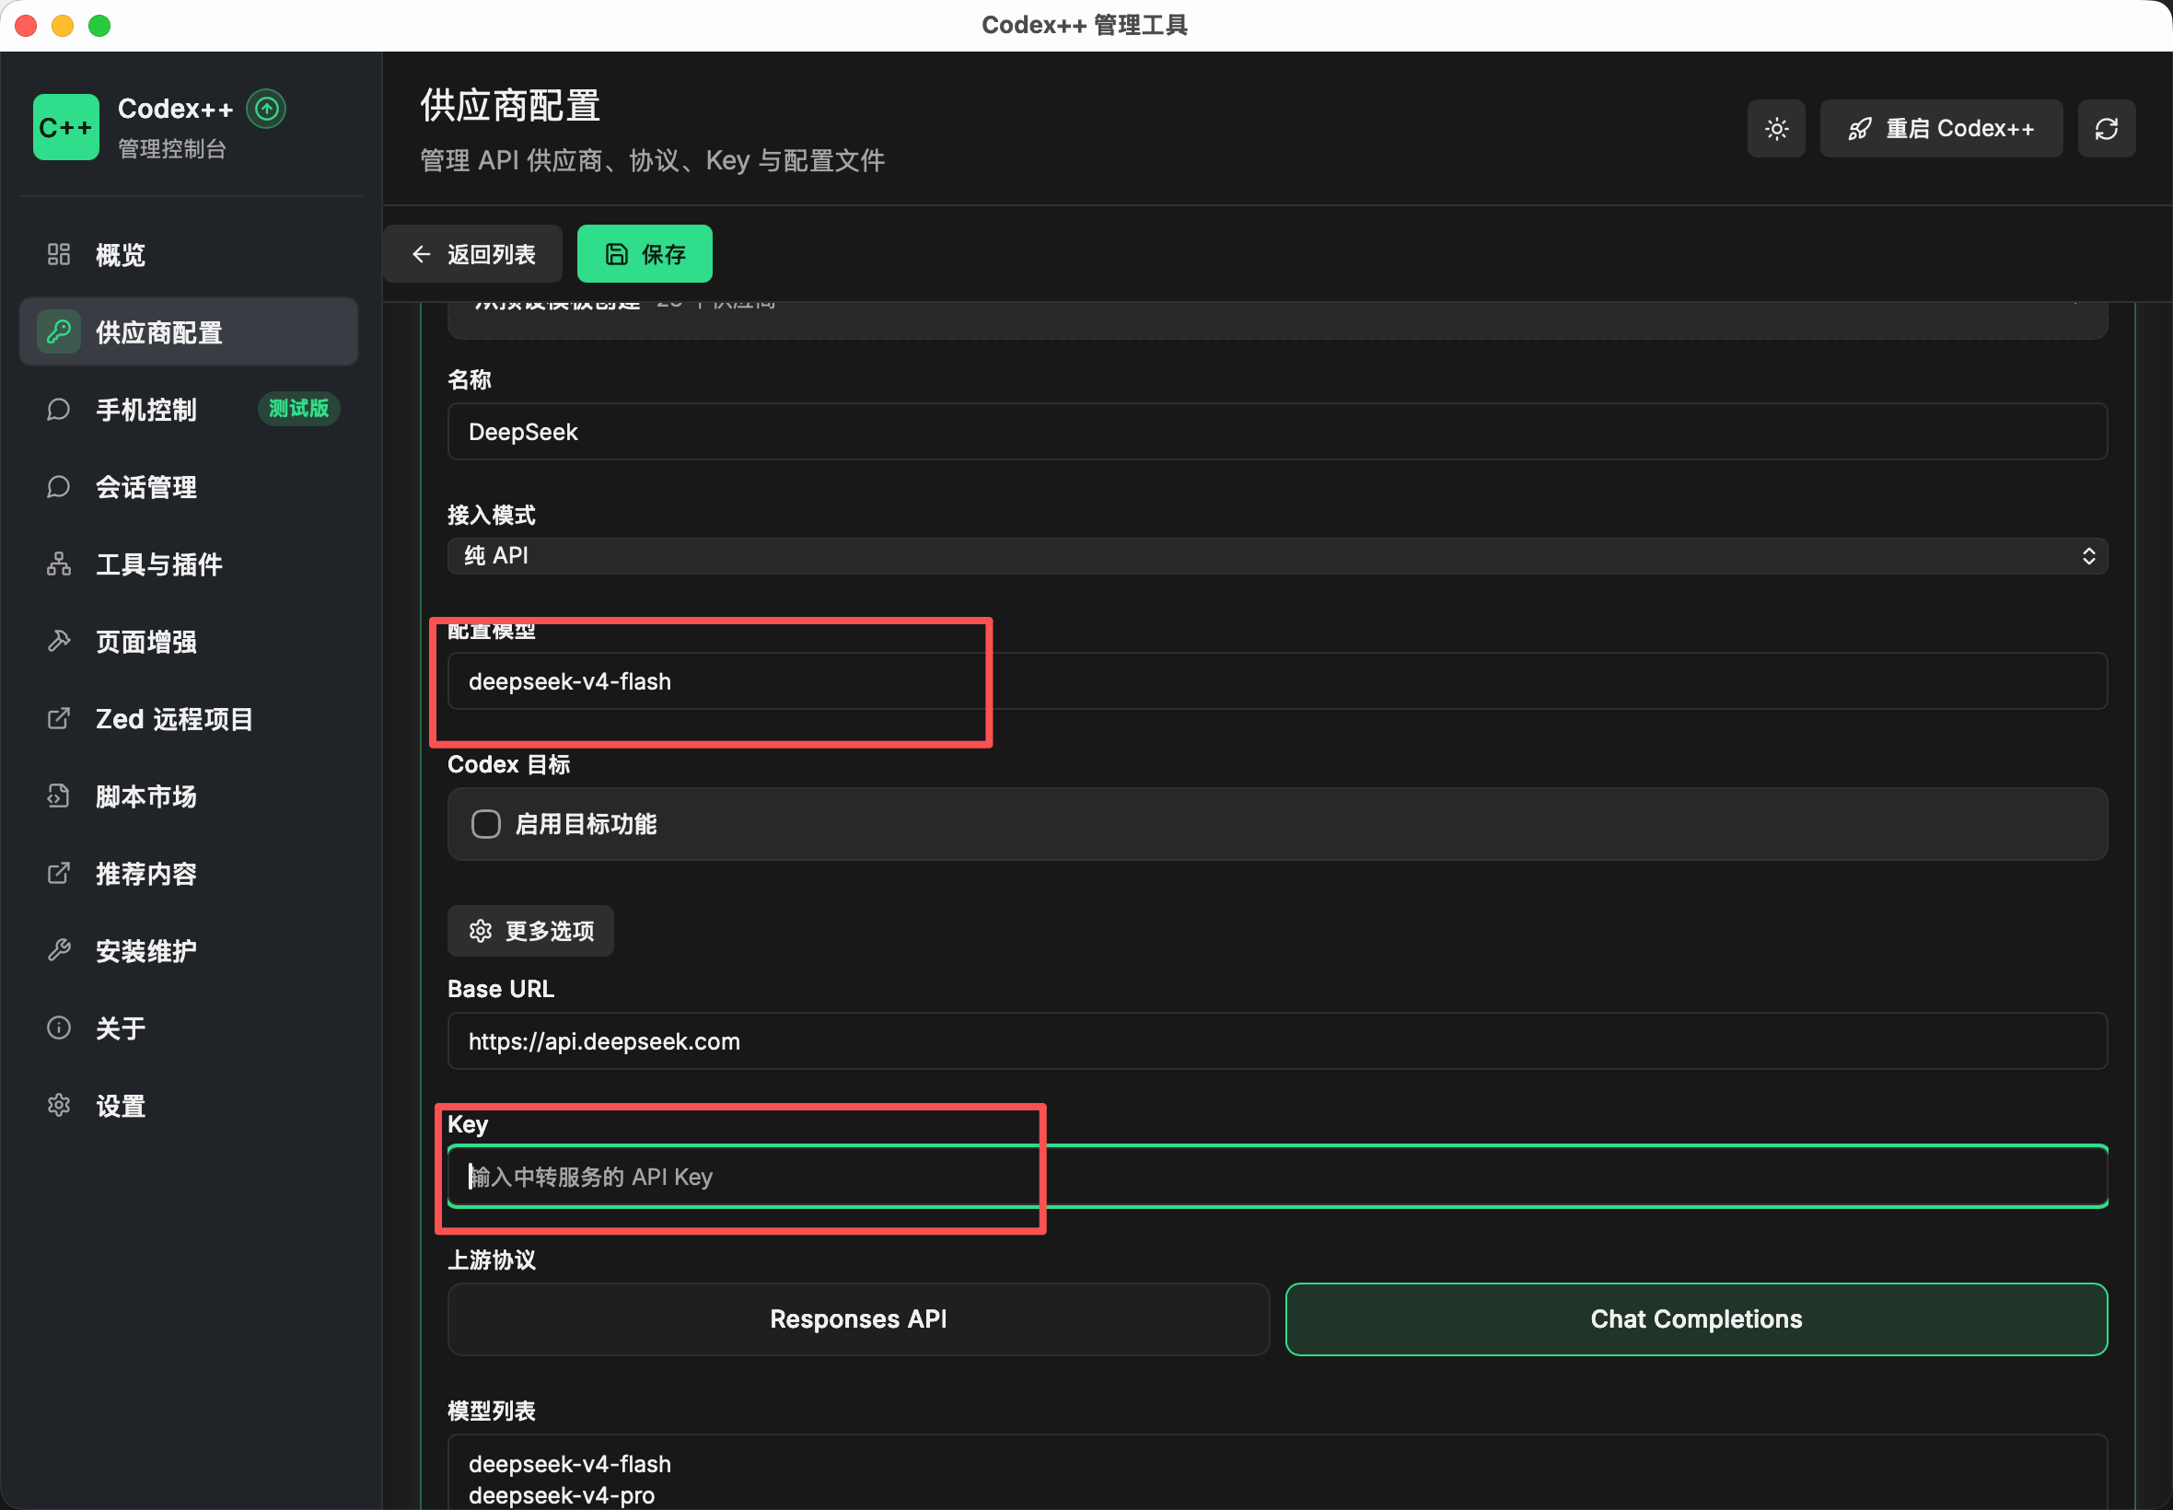Open 安装维护 in sidebar
2173x1510 pixels.
(188, 951)
